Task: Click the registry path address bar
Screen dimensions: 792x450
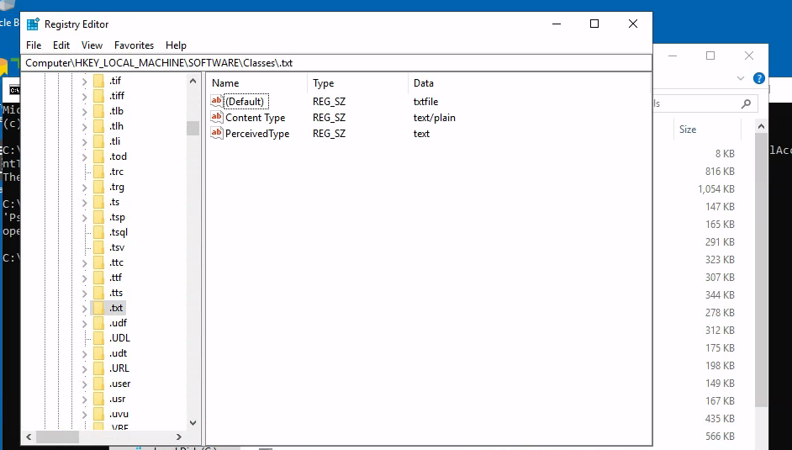Action: click(x=338, y=63)
